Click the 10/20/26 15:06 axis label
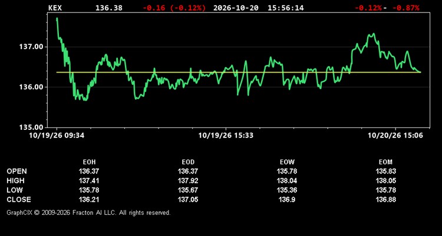442x236 pixels. coord(395,136)
